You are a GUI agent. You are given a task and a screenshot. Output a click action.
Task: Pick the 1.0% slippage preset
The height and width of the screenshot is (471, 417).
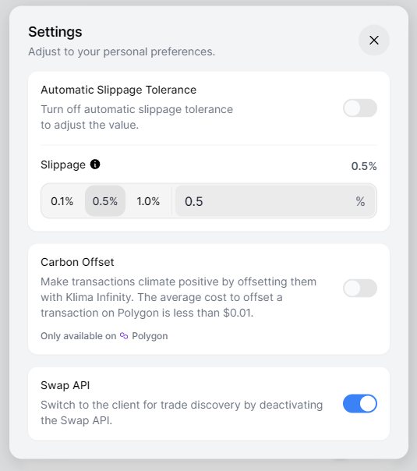[x=148, y=201]
